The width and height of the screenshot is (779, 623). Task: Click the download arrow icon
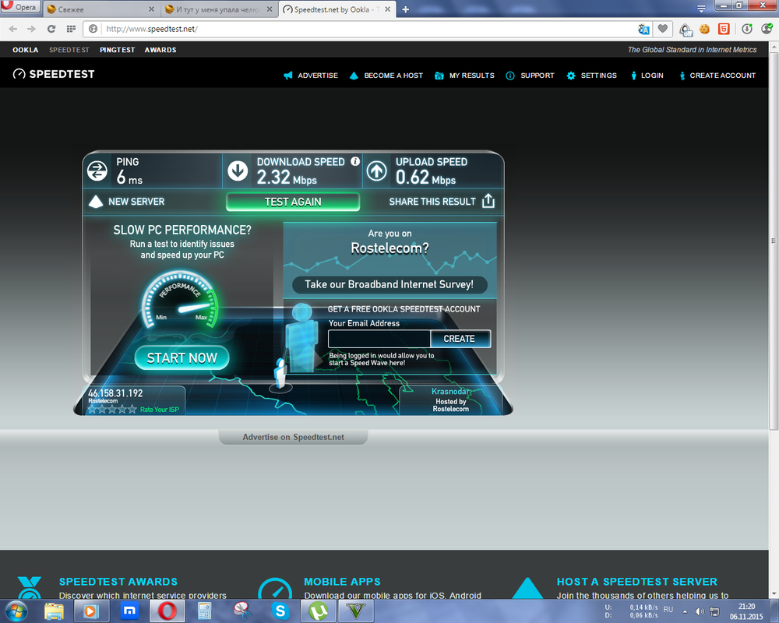point(238,171)
